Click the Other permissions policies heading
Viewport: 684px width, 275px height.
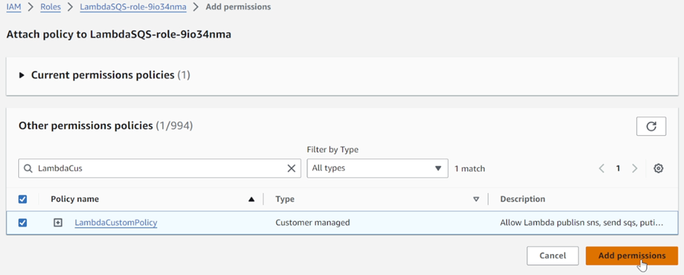click(x=105, y=126)
